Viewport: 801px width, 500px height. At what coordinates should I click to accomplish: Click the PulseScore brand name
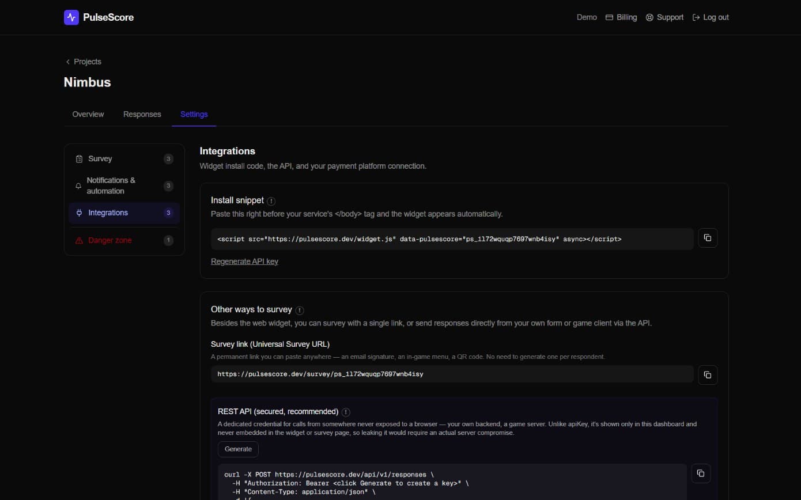point(108,17)
